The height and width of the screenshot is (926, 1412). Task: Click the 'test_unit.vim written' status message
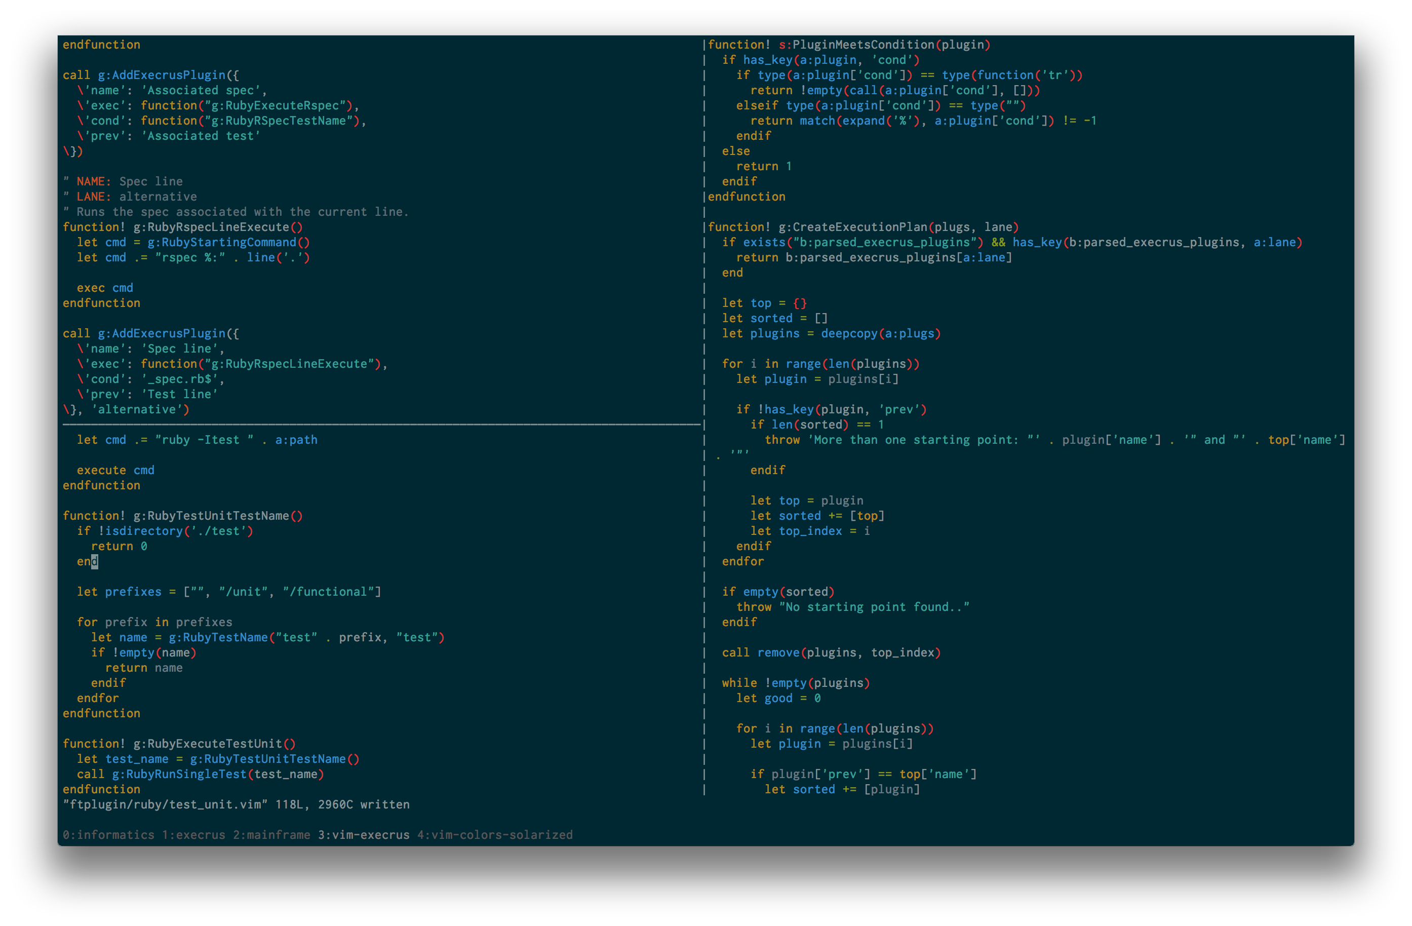coord(236,805)
